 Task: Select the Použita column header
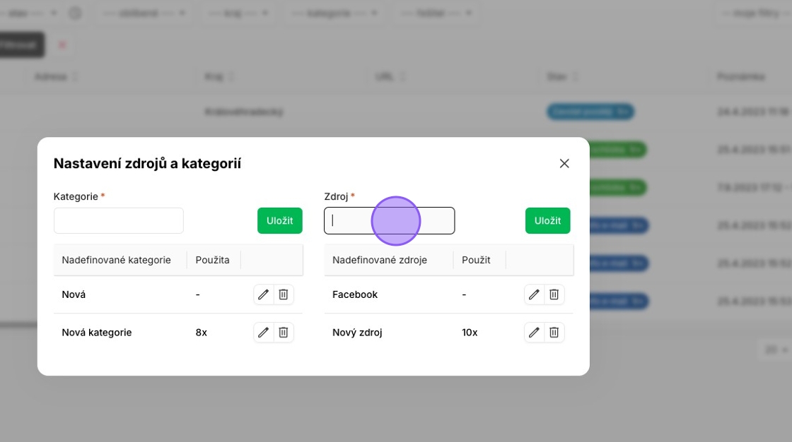[213, 260]
